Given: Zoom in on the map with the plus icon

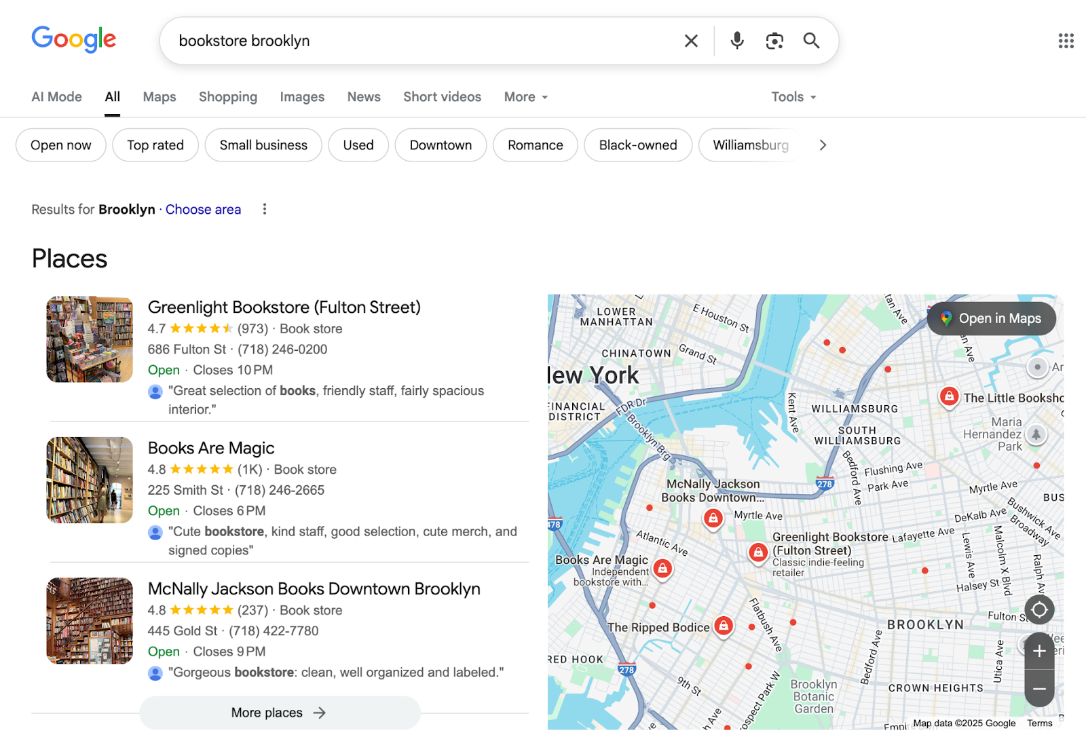Looking at the screenshot, I should (x=1038, y=652).
